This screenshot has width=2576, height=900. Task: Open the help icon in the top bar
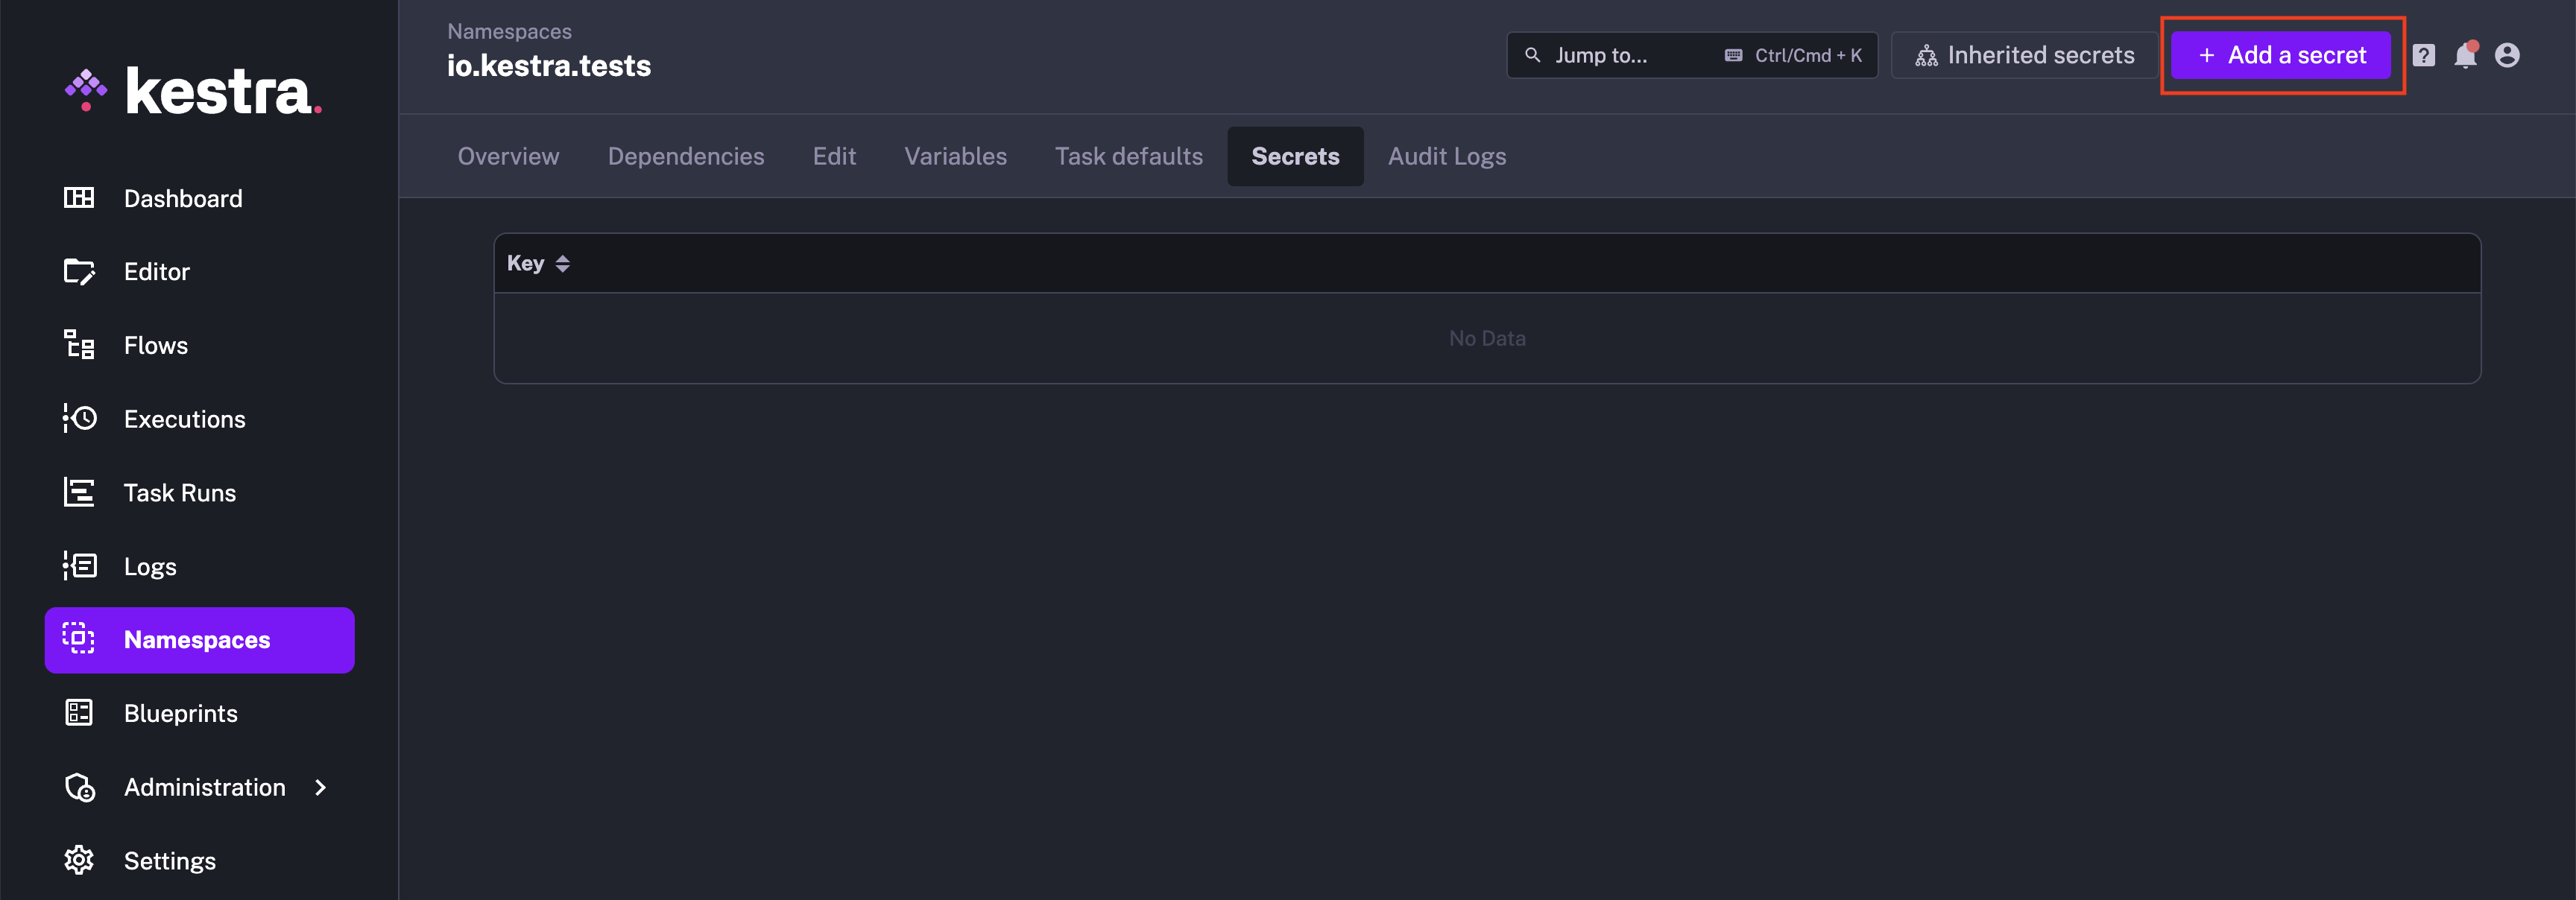point(2425,55)
